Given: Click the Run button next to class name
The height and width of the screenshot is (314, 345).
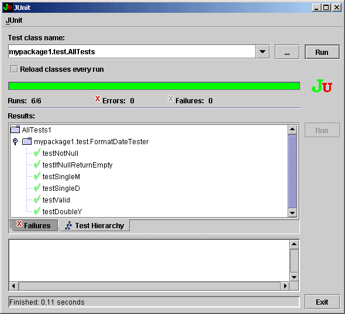Looking at the screenshot, I should click(322, 52).
